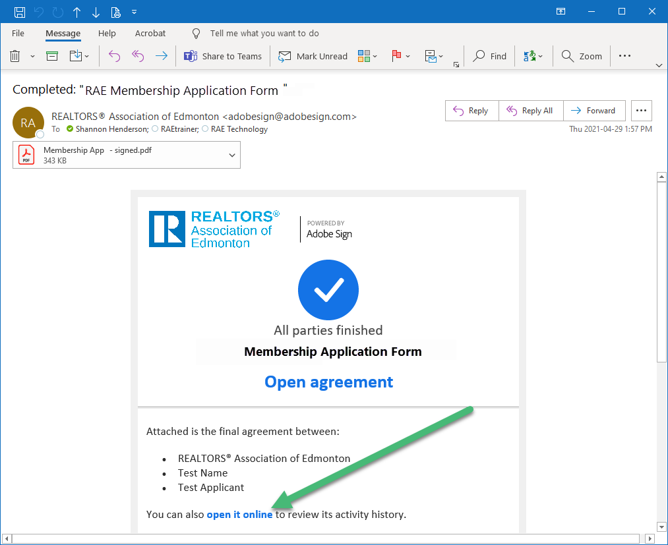This screenshot has width=668, height=545.
Task: Click the Reply button in the header
Action: [472, 111]
